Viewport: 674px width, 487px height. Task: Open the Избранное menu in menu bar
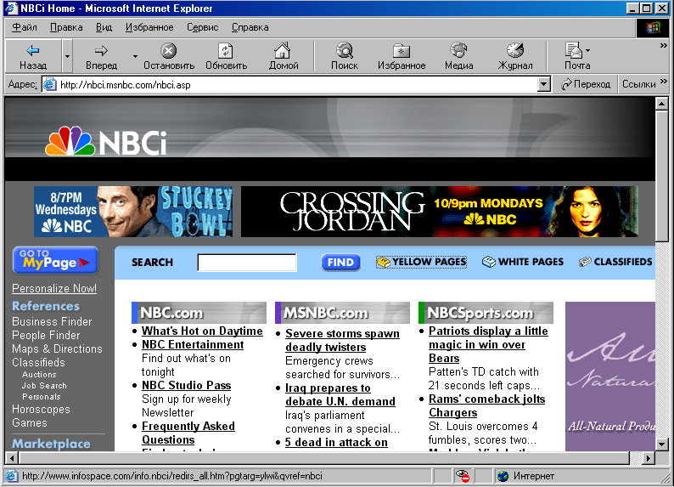point(149,27)
